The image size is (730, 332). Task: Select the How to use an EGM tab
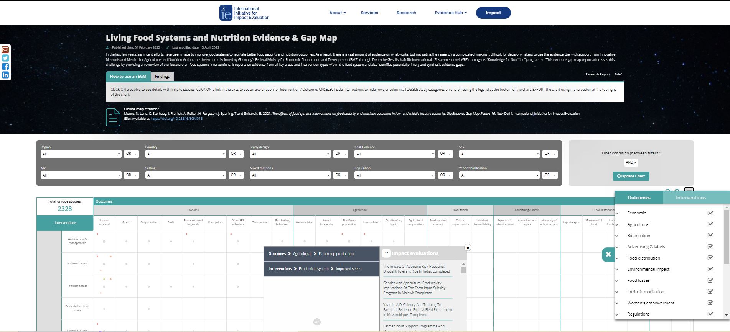128,76
